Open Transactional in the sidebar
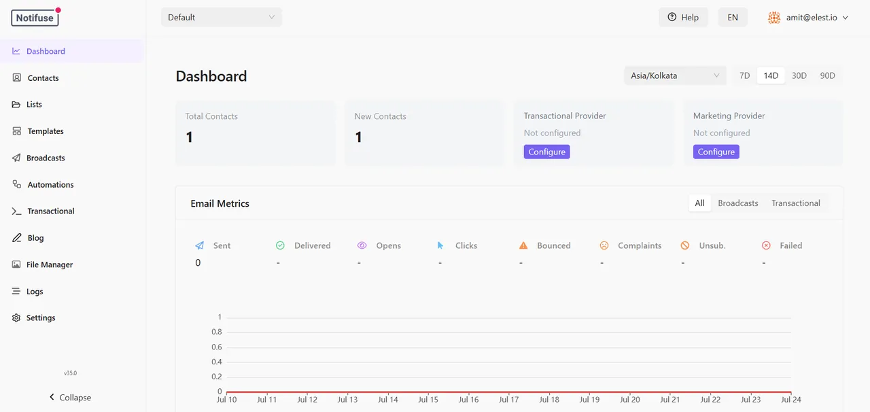The height and width of the screenshot is (412, 870). (71, 211)
